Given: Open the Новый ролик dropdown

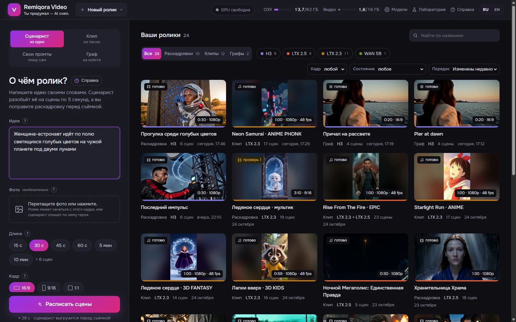Looking at the screenshot, I should click(x=101, y=10).
